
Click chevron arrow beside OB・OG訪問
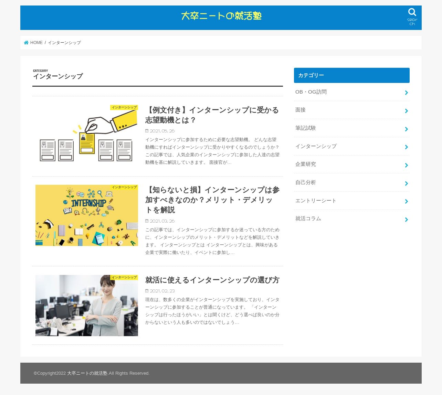click(407, 93)
